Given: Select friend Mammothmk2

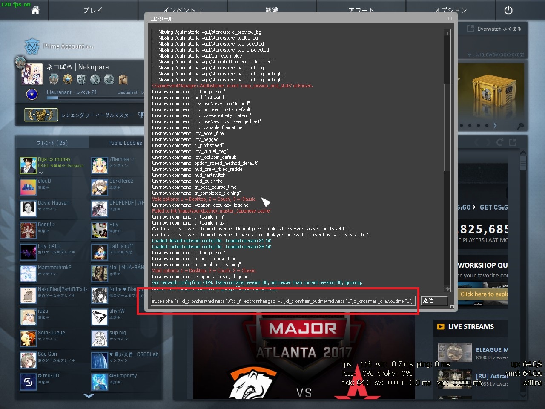Looking at the screenshot, I should tap(52, 274).
